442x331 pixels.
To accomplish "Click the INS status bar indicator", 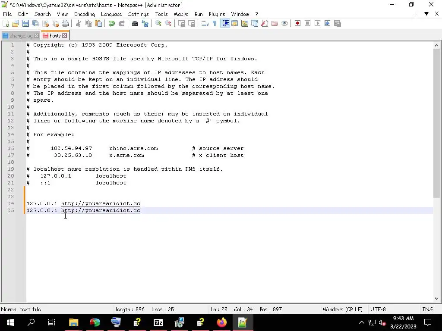I will pyautogui.click(x=427, y=309).
